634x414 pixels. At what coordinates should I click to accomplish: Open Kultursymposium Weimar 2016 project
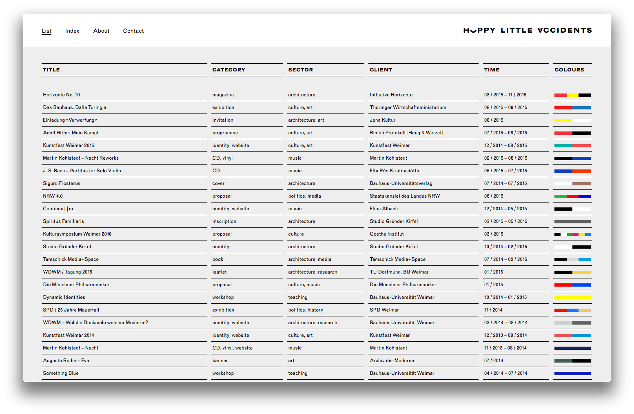77,234
